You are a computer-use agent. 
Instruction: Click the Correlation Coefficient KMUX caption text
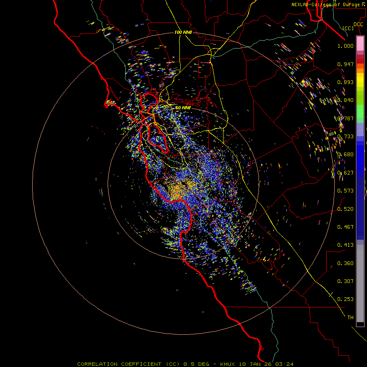(x=185, y=364)
